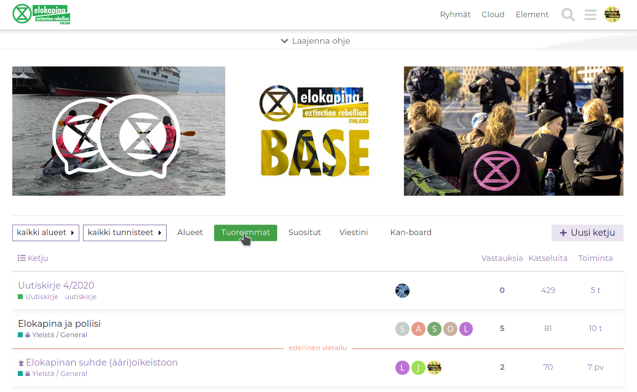Click poster avatar on Uutiskirje 4/2020 row

tap(402, 290)
